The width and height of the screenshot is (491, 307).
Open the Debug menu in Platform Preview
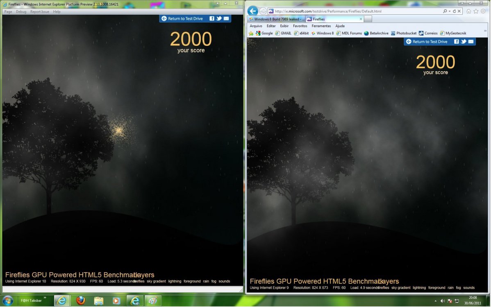point(21,11)
